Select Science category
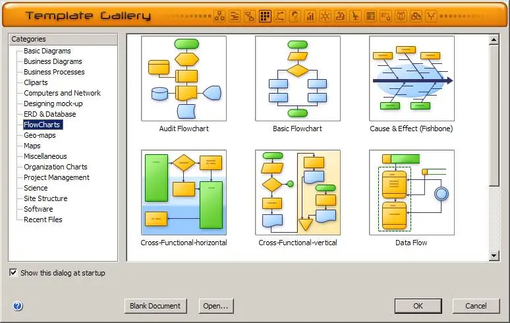Image resolution: width=510 pixels, height=323 pixels. point(36,188)
